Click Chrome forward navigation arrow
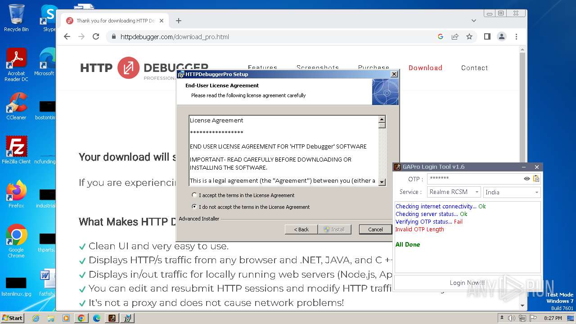This screenshot has width=576, height=324. pyautogui.click(x=81, y=36)
